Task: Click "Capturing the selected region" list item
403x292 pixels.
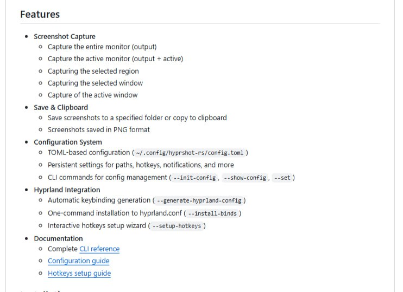Action: [x=93, y=71]
